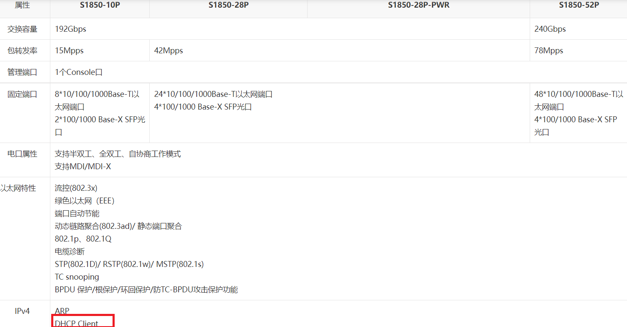Select the 15Mpps forwarding rate
Viewport: 627px width, 327px height.
click(69, 51)
